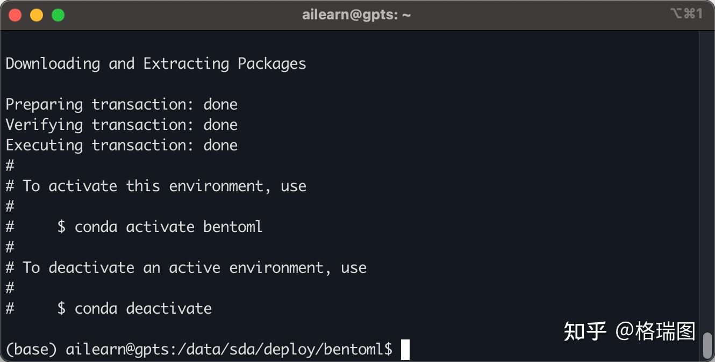Click the terminal scrollbar thumb
The width and height of the screenshot is (715, 362).
707,345
